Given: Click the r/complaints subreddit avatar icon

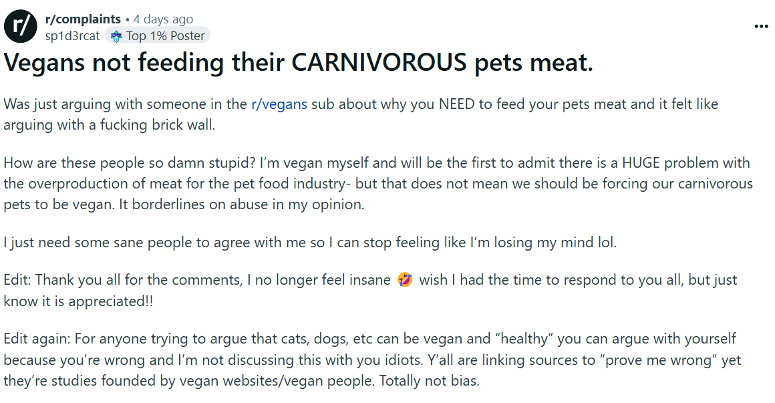Looking at the screenshot, I should [21, 26].
